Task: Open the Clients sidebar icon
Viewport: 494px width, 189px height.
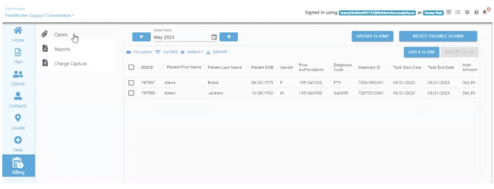Action: (x=18, y=74)
